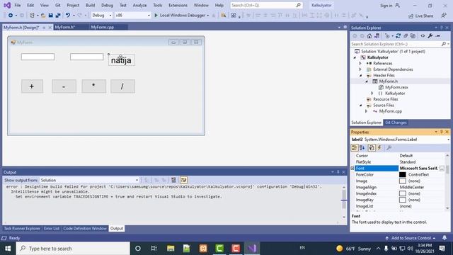Open the Local Windows Debugger dropdown arrow
Image resolution: width=453 pixels, height=255 pixels.
point(207,16)
